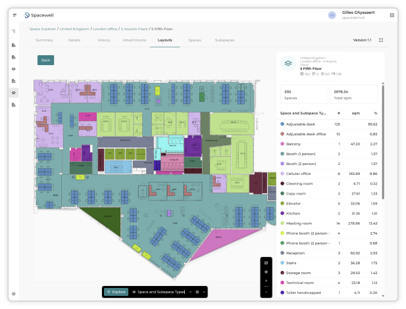Select the Booth (2 person) row

pyautogui.click(x=329, y=164)
